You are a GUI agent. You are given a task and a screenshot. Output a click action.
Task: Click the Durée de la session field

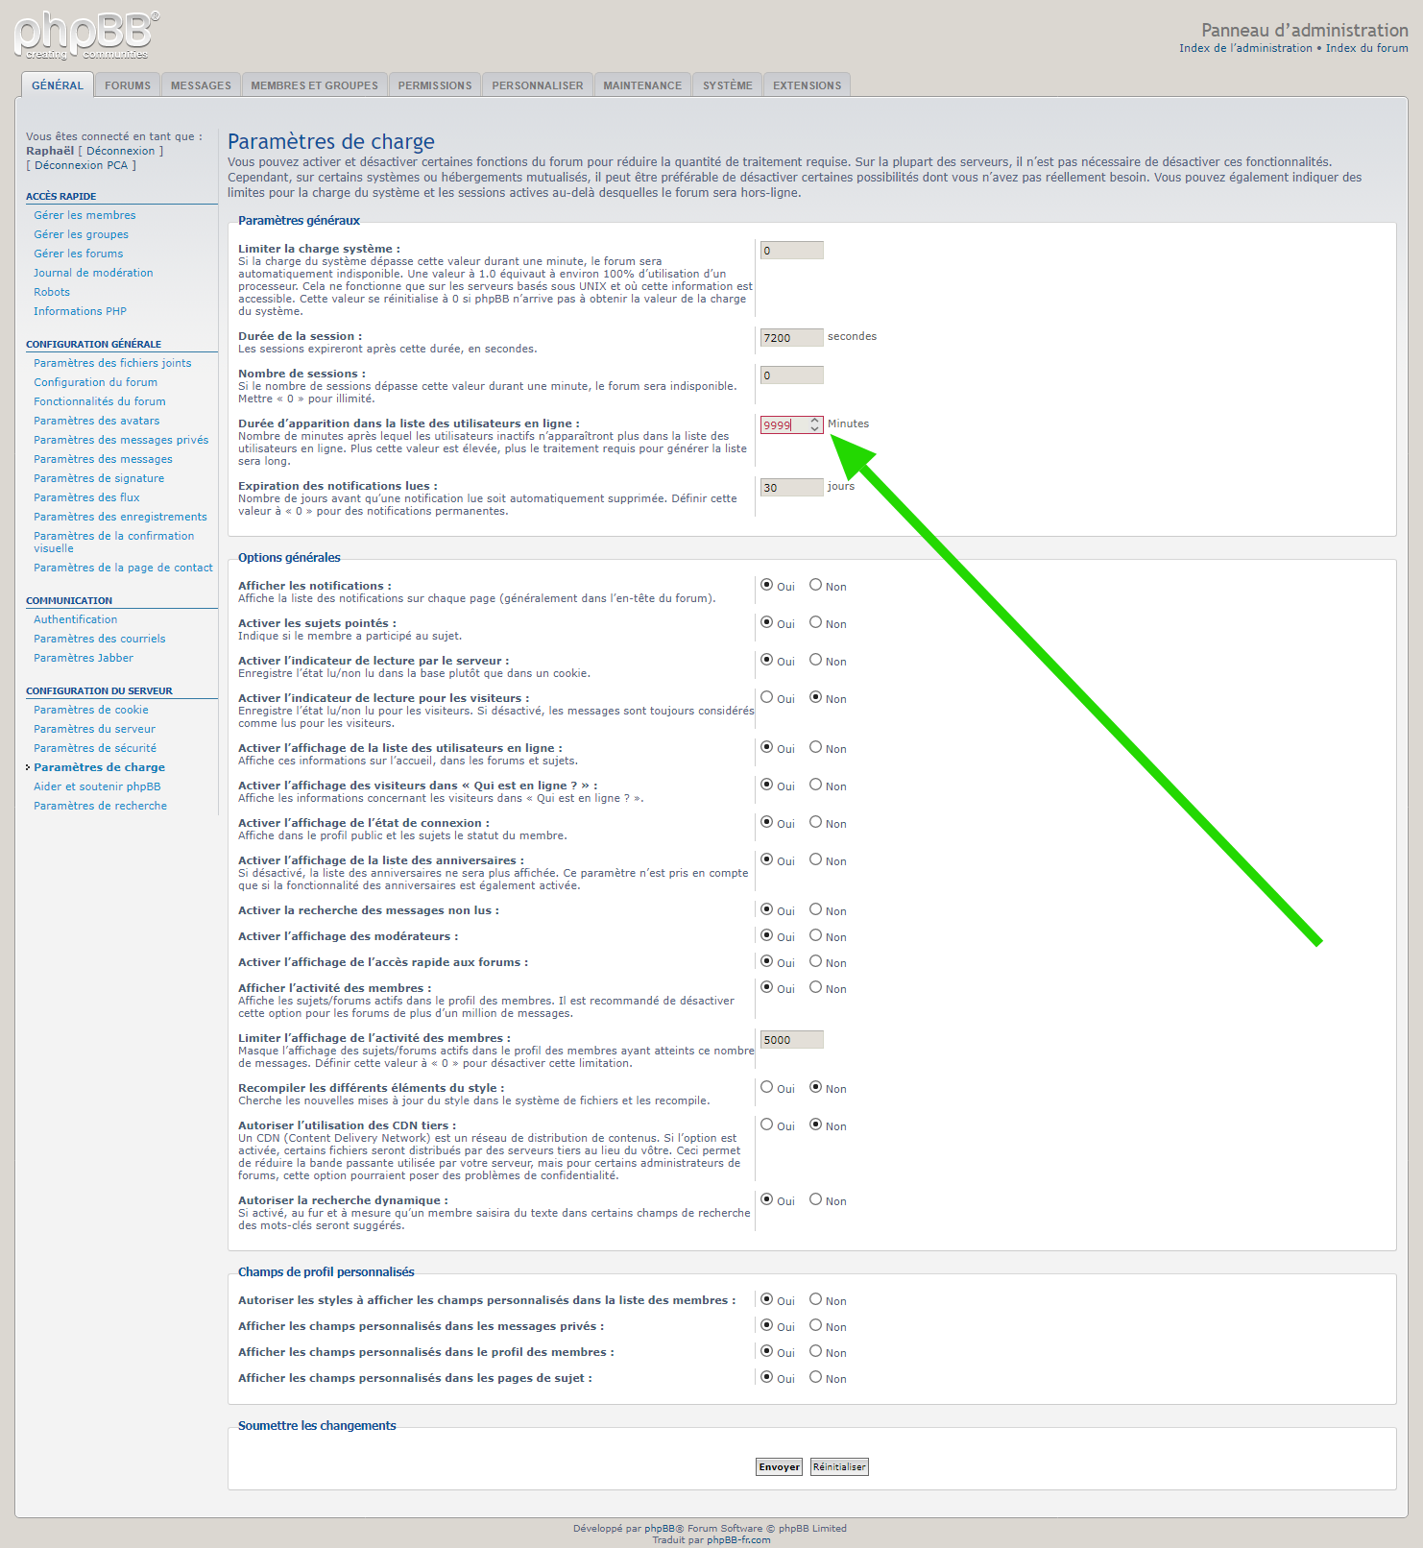click(x=791, y=338)
